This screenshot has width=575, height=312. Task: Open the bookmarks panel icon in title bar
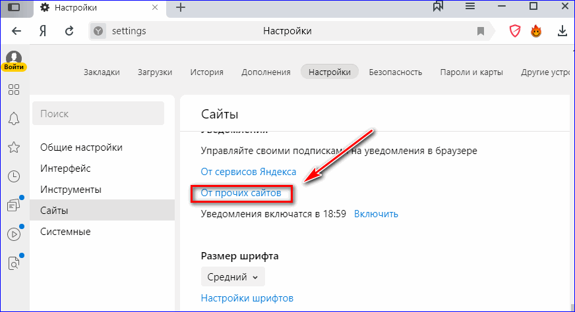pos(438,6)
